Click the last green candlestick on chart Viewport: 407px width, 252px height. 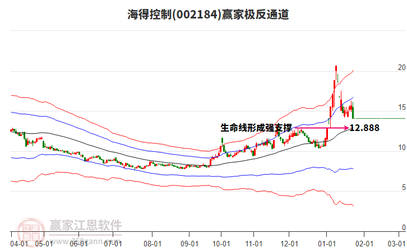click(x=353, y=111)
